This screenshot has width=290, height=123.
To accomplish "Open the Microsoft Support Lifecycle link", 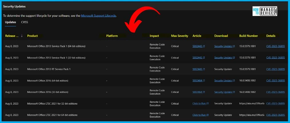I will pos(98,16).
